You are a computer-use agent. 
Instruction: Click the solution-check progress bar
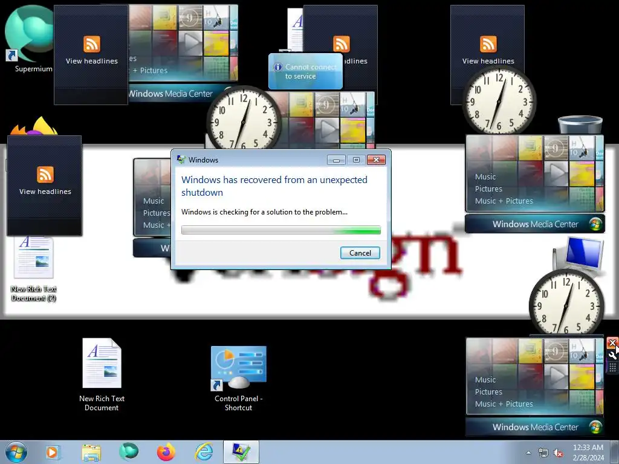click(280, 230)
